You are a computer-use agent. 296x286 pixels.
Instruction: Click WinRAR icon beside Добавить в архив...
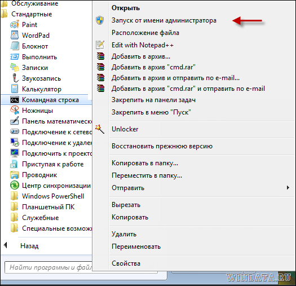tap(100, 56)
